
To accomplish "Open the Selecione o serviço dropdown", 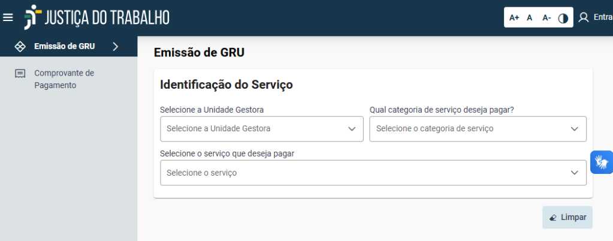I will point(373,173).
